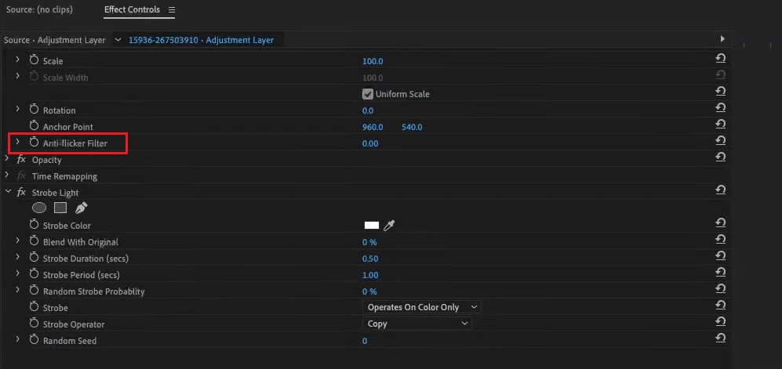Toggle stopwatch for Random Seed
Screen dimensions: 782x369
click(x=34, y=339)
